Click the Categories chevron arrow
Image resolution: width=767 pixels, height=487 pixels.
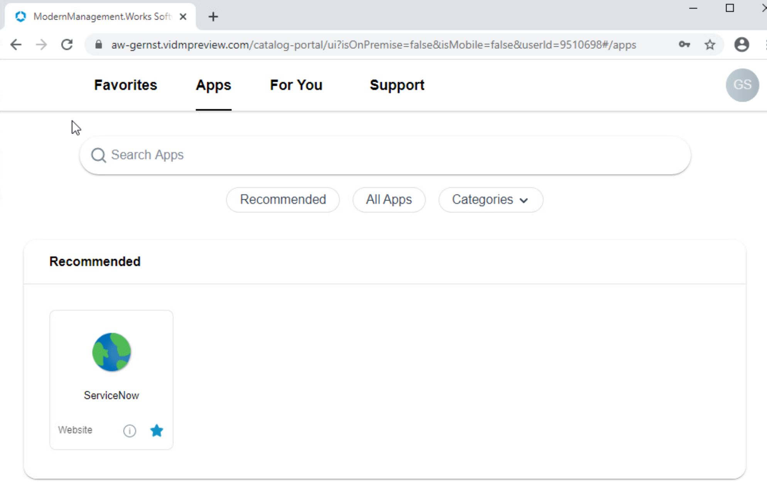click(x=524, y=200)
